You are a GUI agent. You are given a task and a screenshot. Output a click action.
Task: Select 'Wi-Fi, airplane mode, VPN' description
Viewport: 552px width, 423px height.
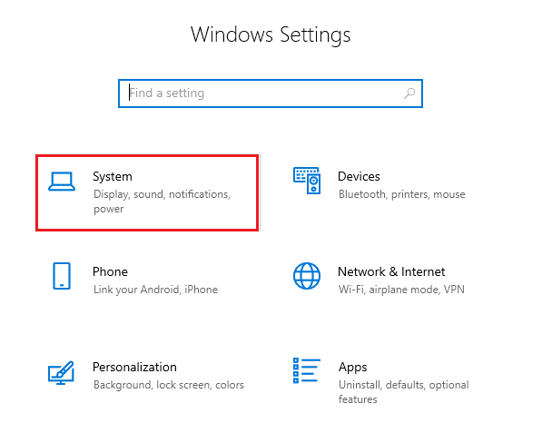pos(400,290)
